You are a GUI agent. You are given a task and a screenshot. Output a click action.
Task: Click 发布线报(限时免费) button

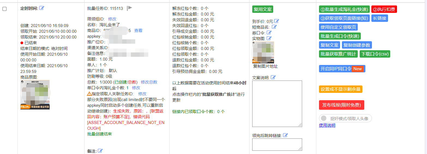[342, 105]
